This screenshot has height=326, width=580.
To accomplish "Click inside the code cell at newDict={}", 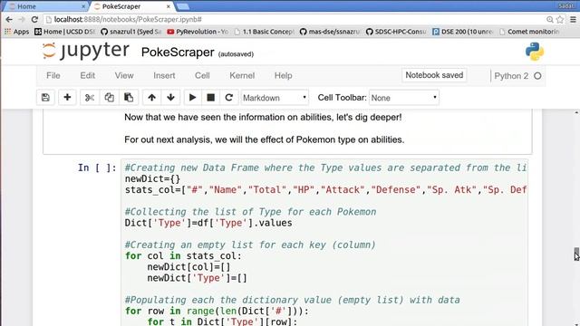I will click(x=152, y=179).
